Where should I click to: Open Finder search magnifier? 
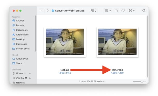[144, 11]
